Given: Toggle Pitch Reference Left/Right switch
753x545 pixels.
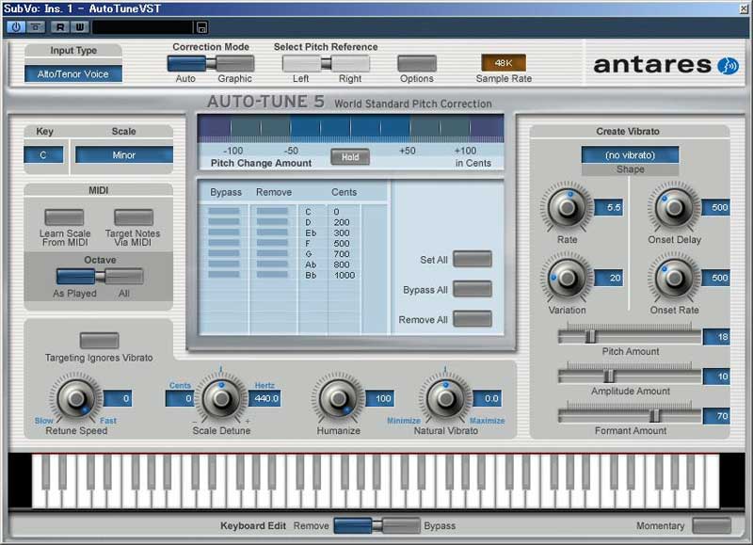Looking at the screenshot, I should [x=326, y=63].
